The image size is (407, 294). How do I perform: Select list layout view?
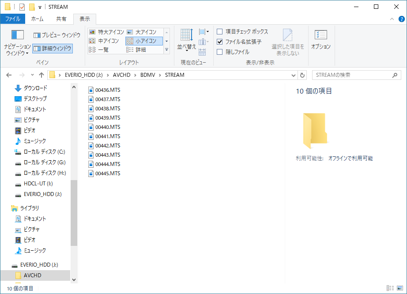(98, 49)
